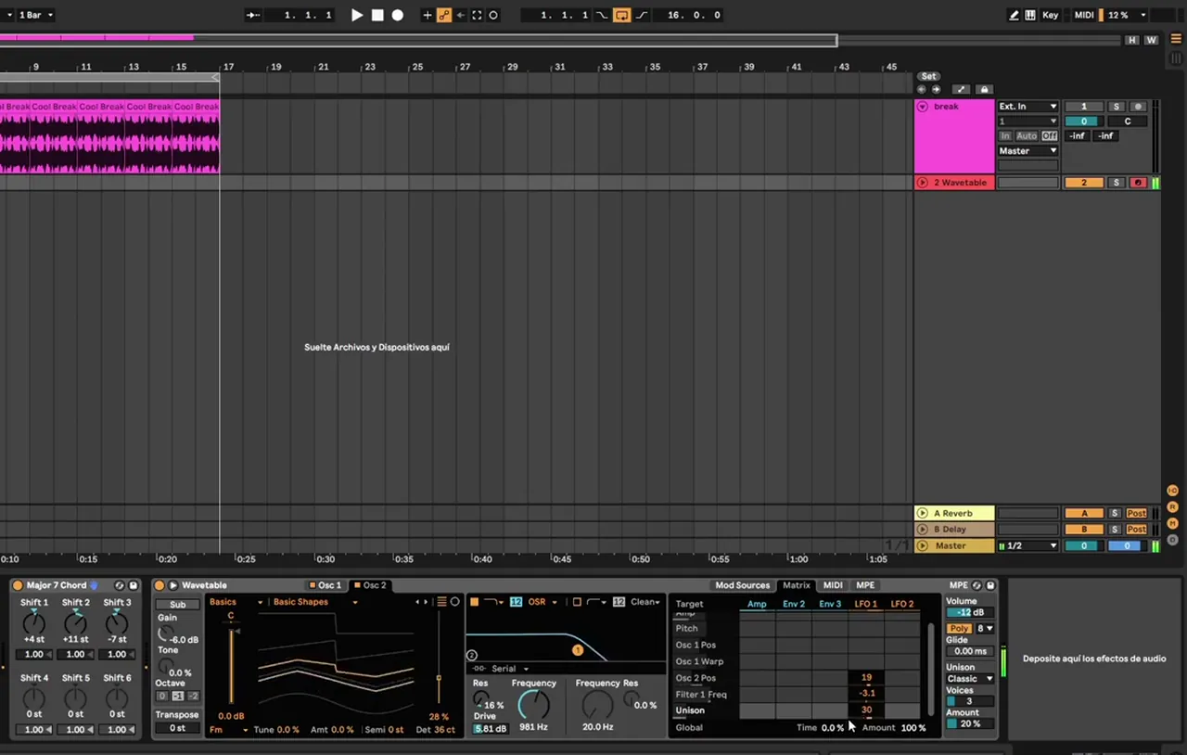Unfold the 2 Wavetable track
The width and height of the screenshot is (1187, 755).
[923, 183]
